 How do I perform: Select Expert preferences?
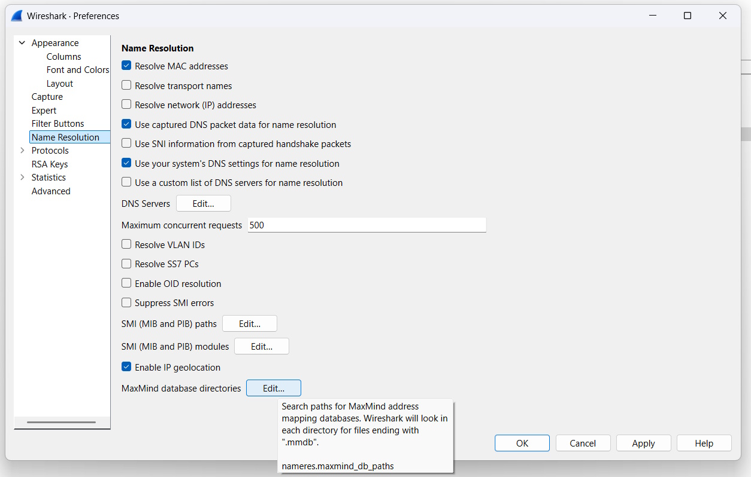pyautogui.click(x=44, y=111)
